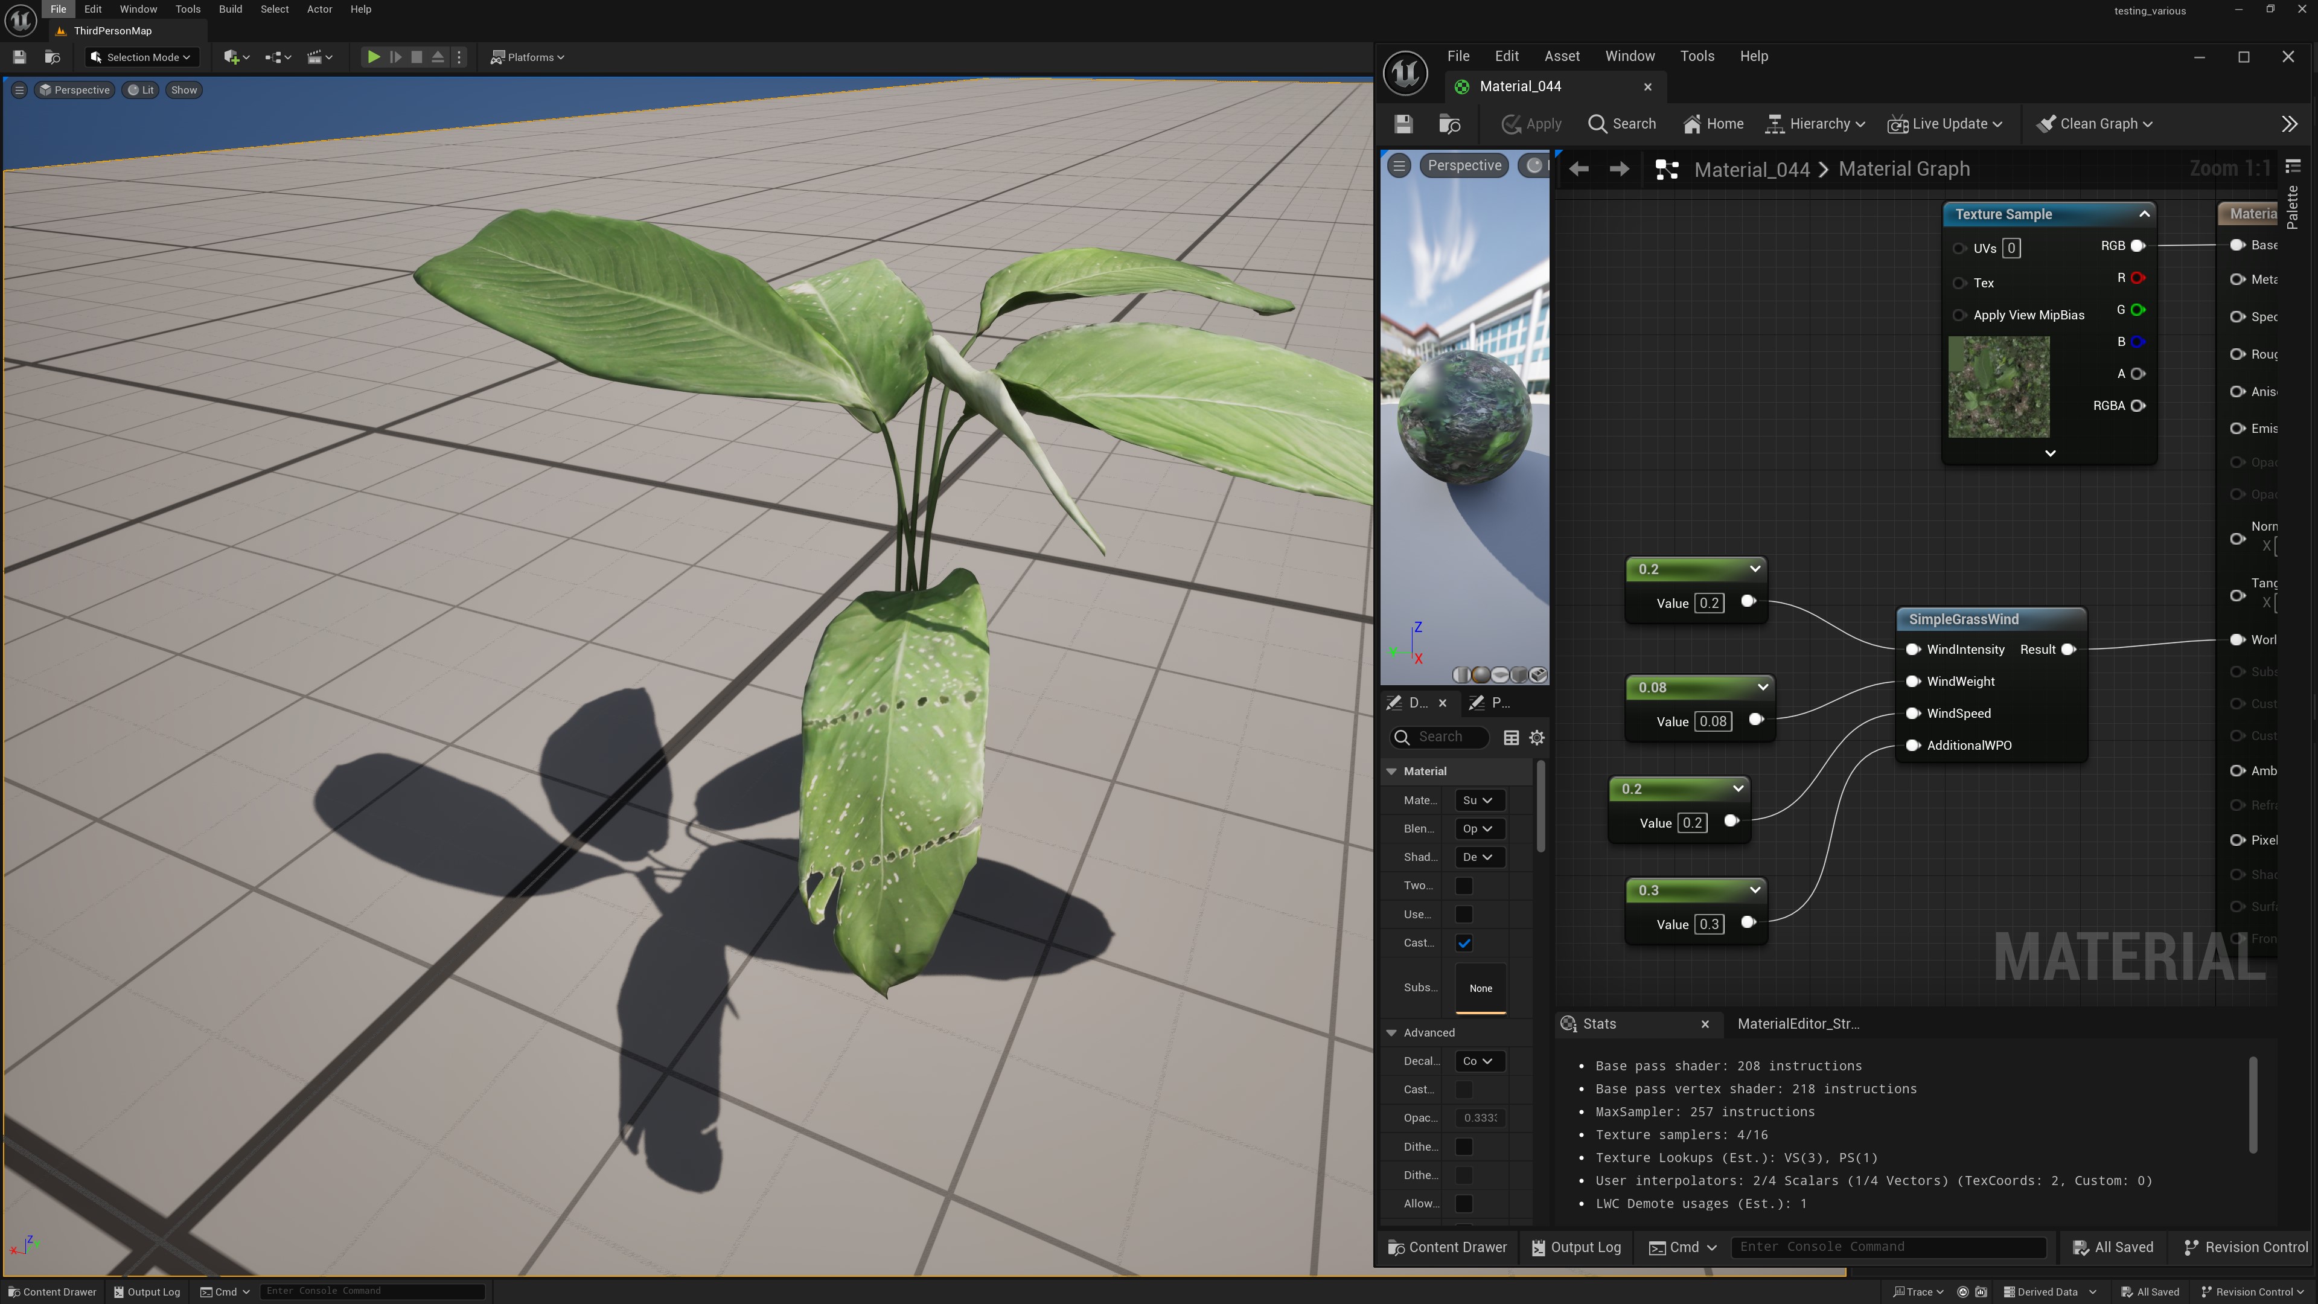The height and width of the screenshot is (1304, 2318).
Task: Open the preview viewport hamburger menu
Action: pyautogui.click(x=1399, y=165)
